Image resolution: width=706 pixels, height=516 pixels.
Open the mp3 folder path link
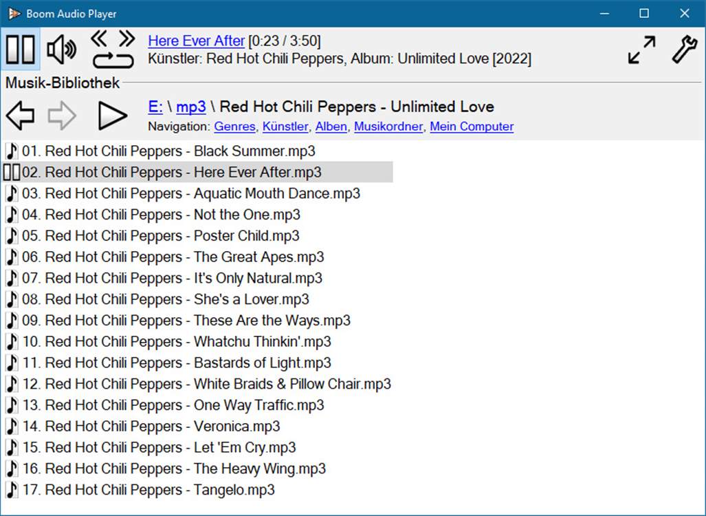[191, 107]
